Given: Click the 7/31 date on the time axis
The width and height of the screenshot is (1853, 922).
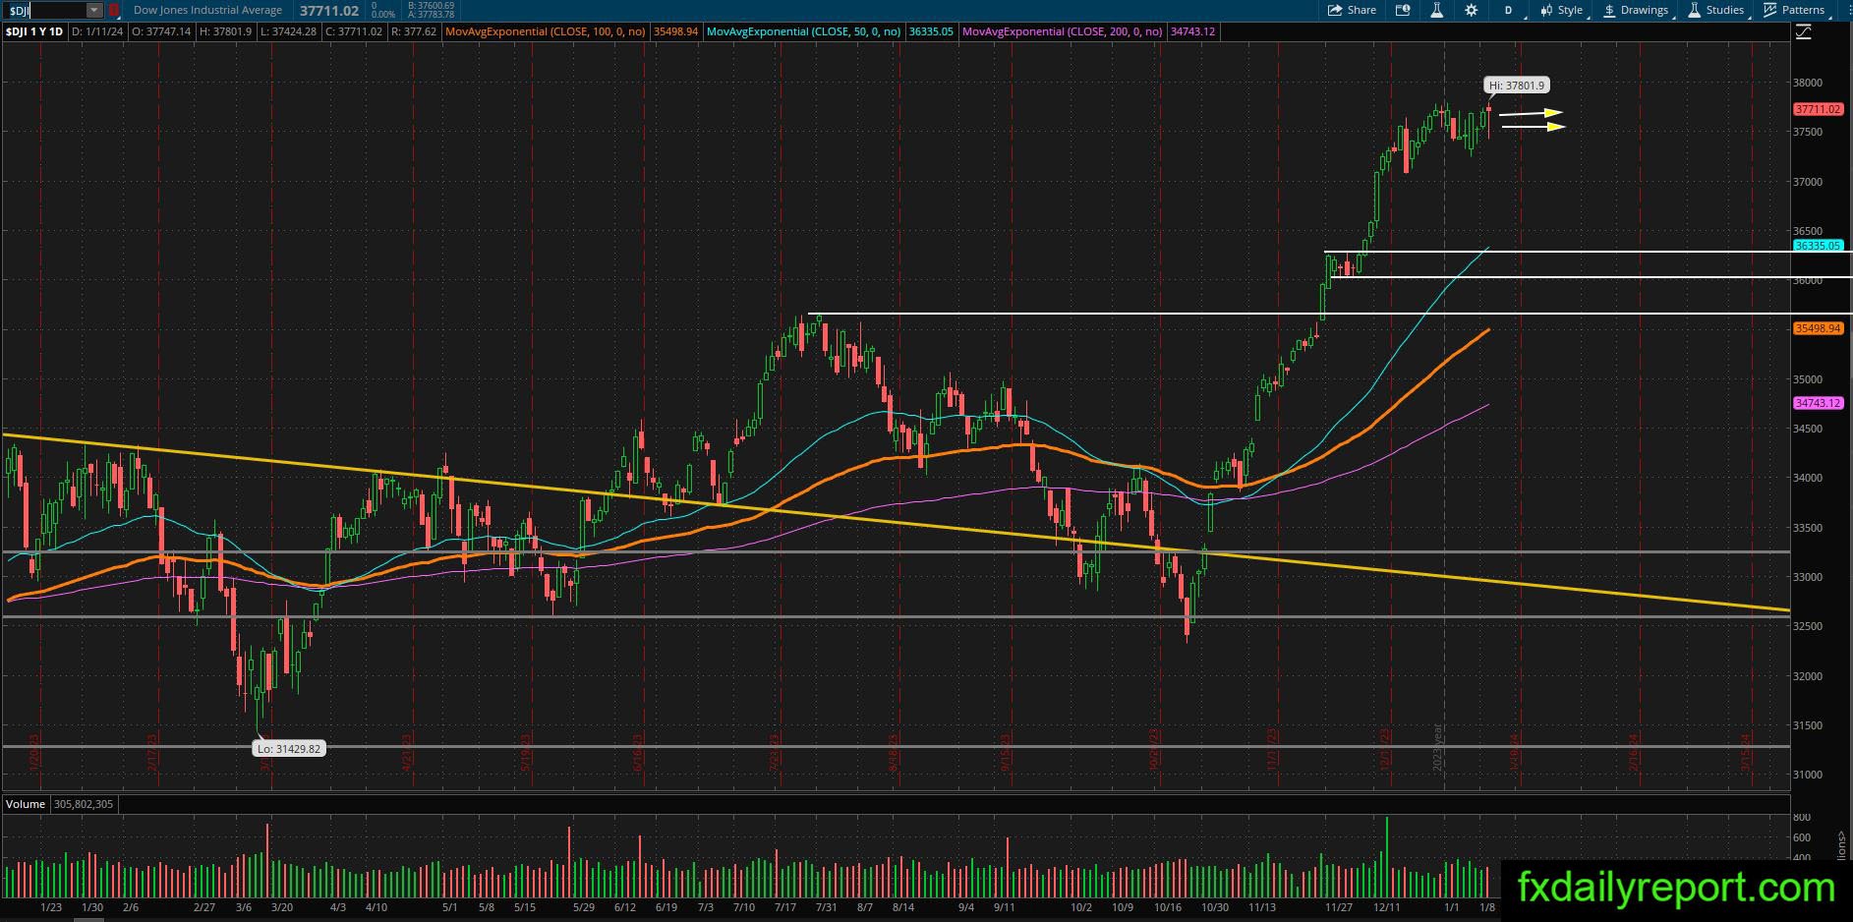Looking at the screenshot, I should click(x=826, y=907).
